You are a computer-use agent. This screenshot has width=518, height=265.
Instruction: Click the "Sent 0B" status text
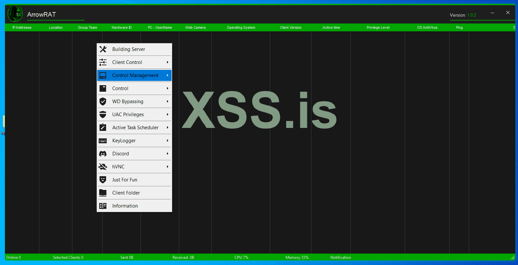(x=127, y=257)
